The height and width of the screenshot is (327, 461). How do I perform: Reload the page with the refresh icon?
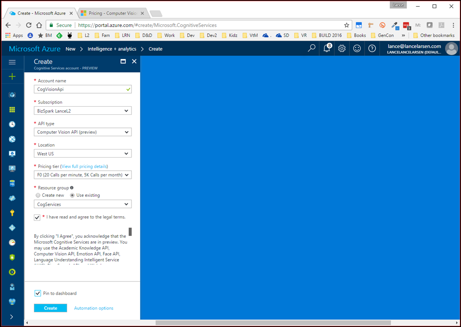tap(28, 25)
